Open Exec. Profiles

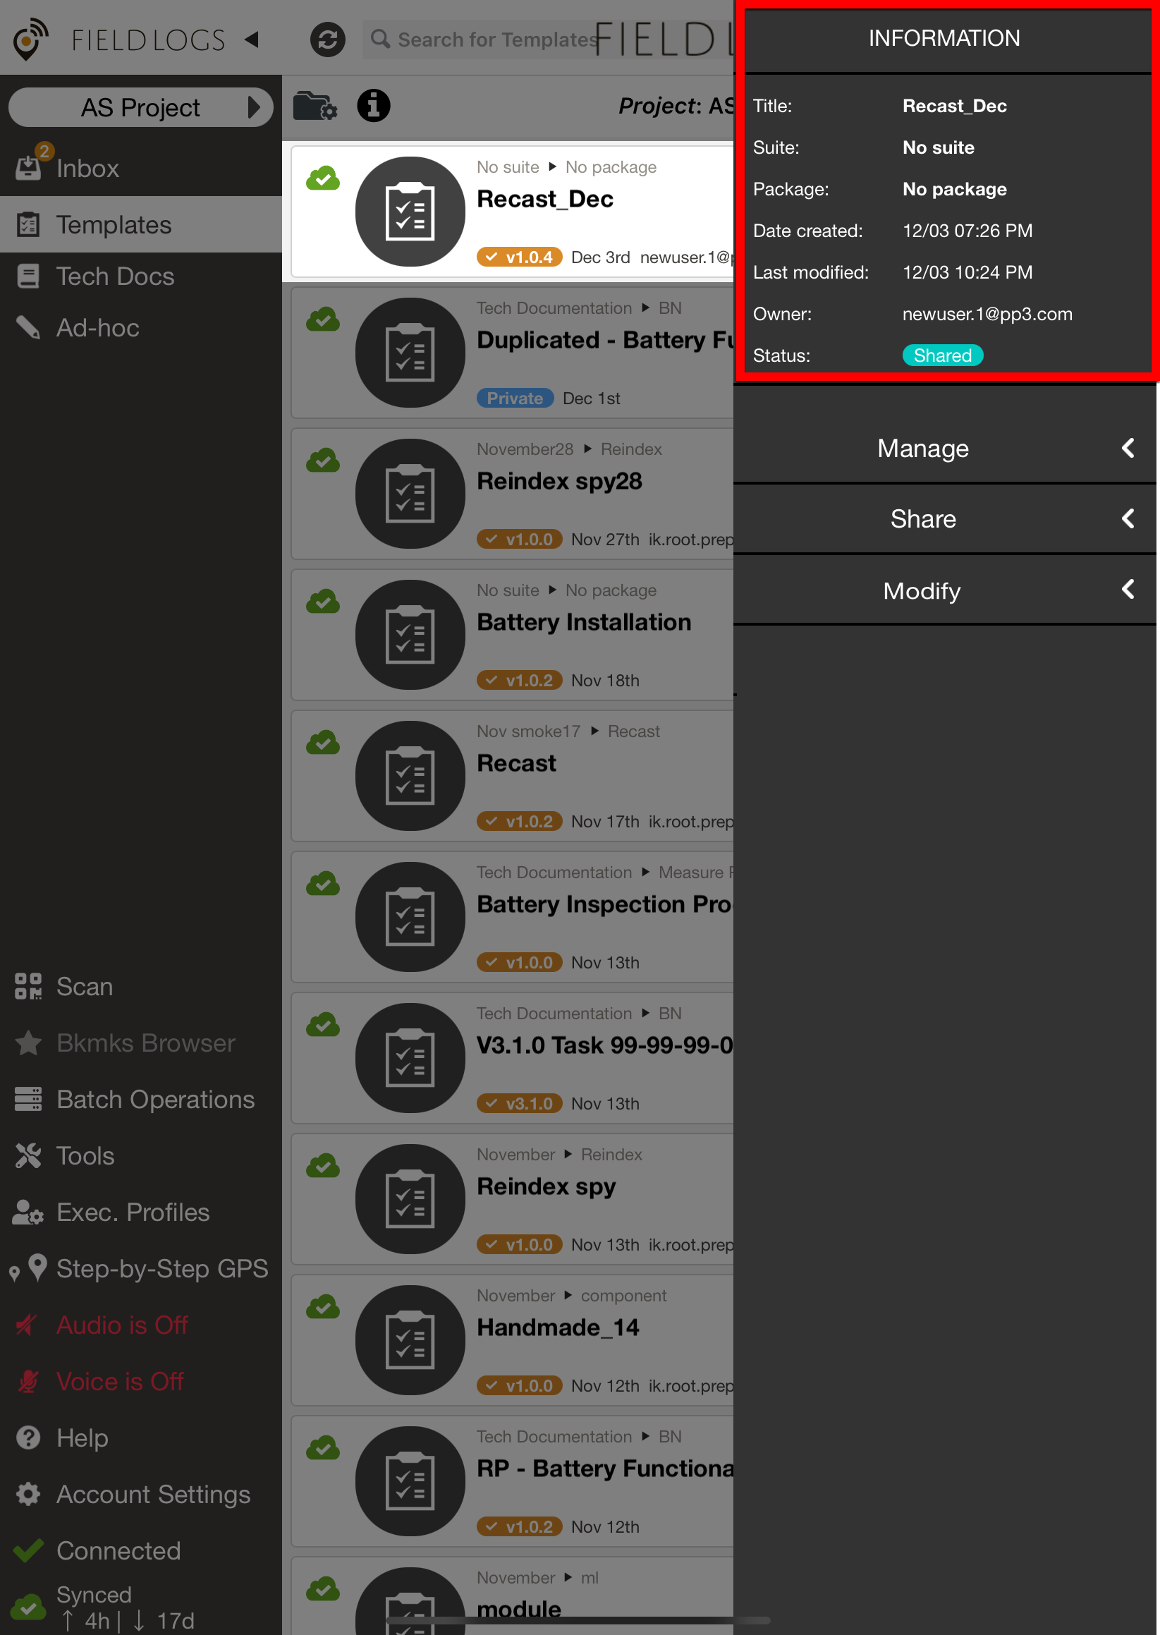tap(133, 1212)
